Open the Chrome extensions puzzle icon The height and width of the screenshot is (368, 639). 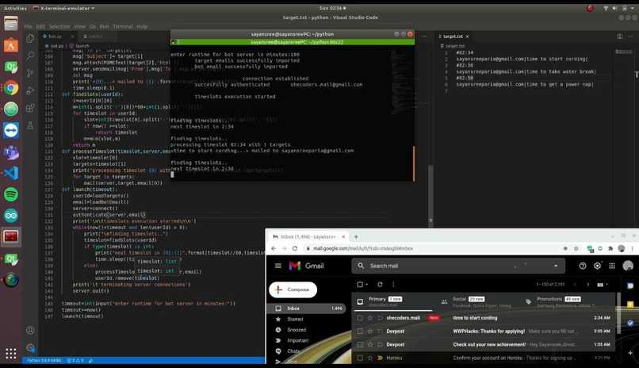[610, 248]
